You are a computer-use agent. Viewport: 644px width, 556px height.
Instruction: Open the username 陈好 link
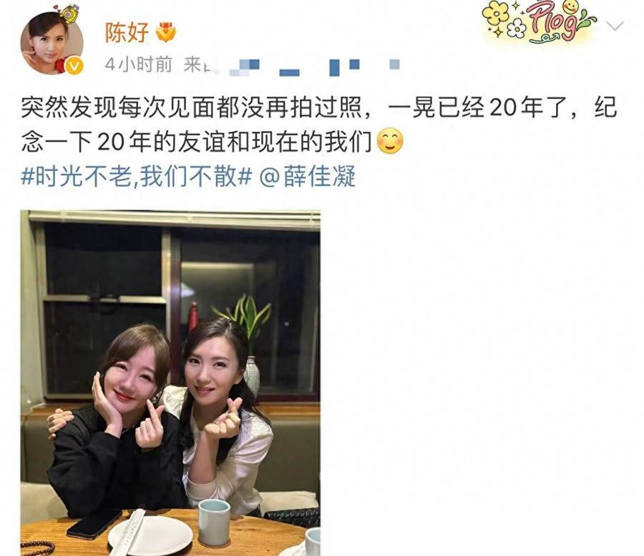click(x=127, y=32)
